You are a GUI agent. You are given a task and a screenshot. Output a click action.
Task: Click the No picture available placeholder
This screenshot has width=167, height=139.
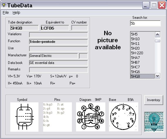(x=108, y=40)
